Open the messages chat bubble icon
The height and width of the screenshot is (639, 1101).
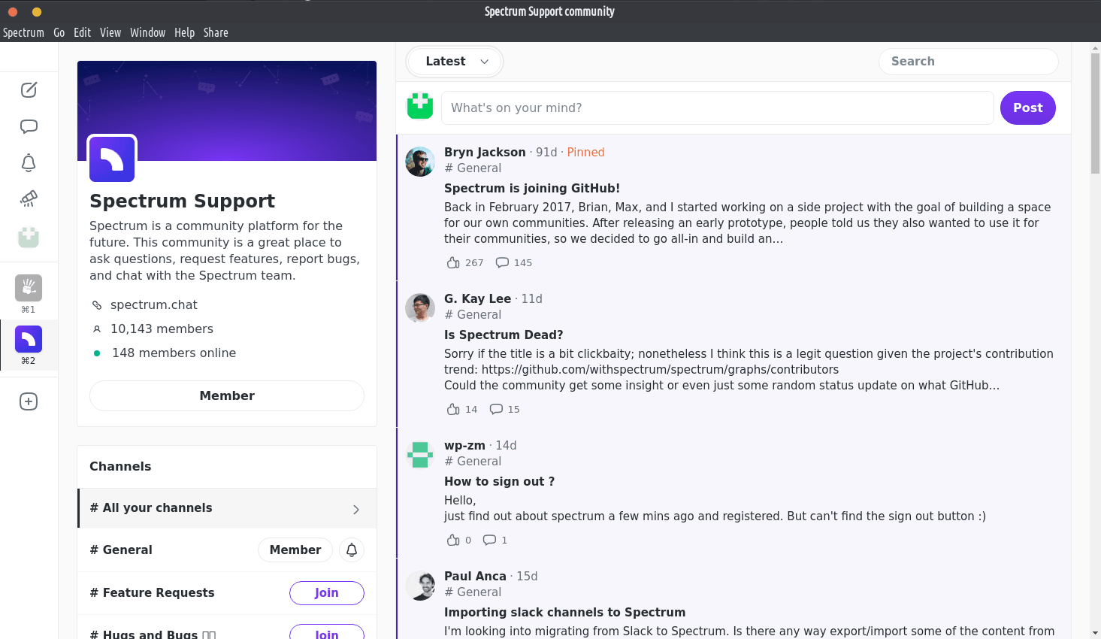[x=29, y=126]
